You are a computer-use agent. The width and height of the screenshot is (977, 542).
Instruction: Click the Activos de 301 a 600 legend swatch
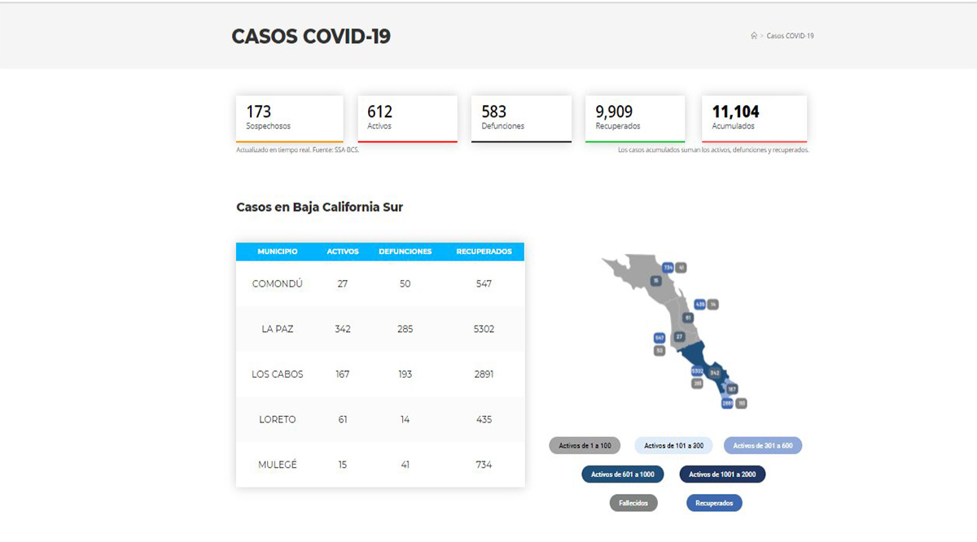coord(763,446)
